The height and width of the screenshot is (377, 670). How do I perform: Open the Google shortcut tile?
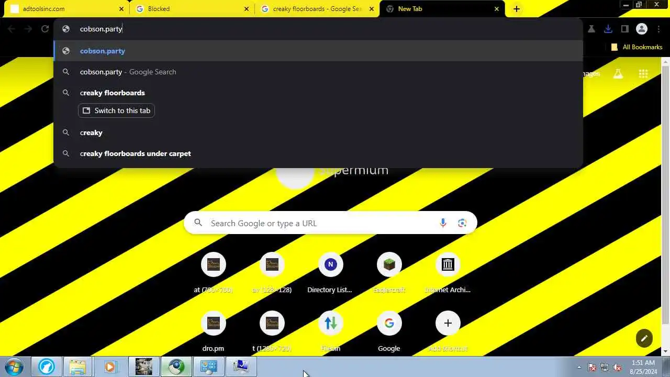[x=389, y=331]
